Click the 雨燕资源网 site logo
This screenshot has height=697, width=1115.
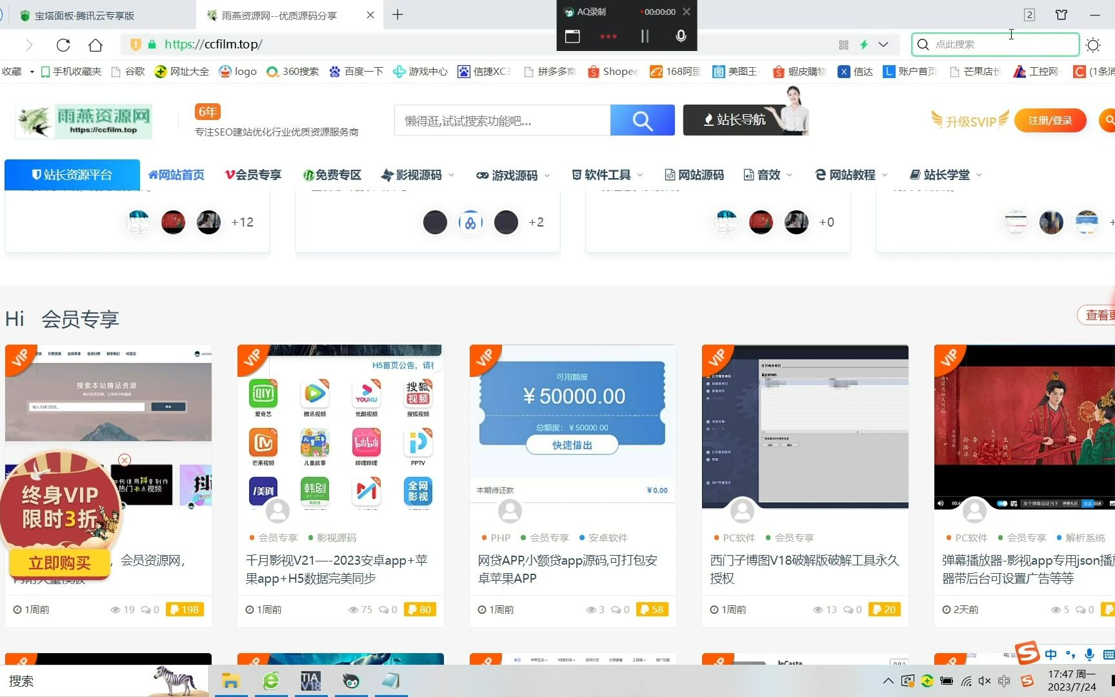click(x=84, y=121)
